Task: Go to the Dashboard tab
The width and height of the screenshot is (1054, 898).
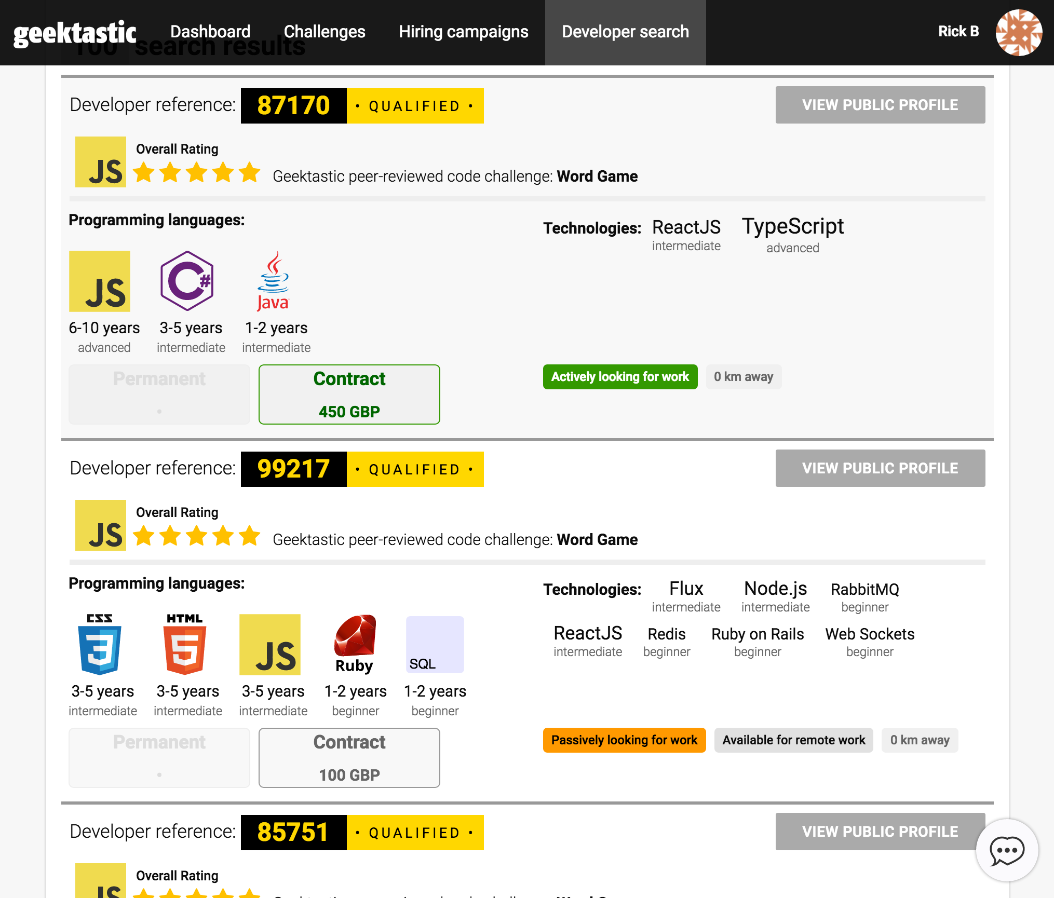Action: (210, 32)
